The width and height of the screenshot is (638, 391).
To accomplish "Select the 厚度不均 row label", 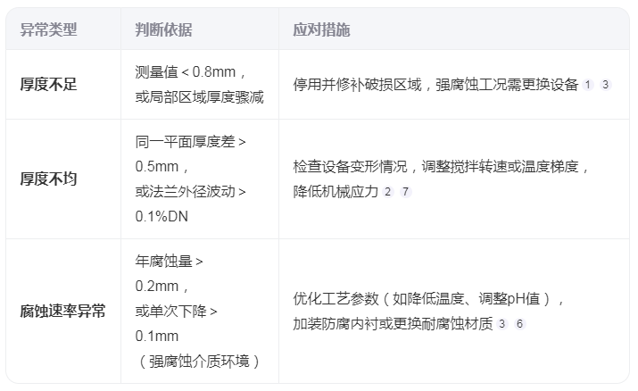I will click(48, 179).
